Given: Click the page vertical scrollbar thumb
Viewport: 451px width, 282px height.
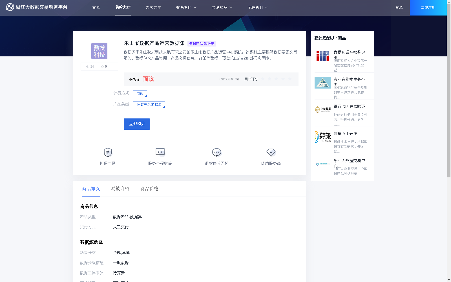Looking at the screenshot, I should pyautogui.click(x=449, y=90).
